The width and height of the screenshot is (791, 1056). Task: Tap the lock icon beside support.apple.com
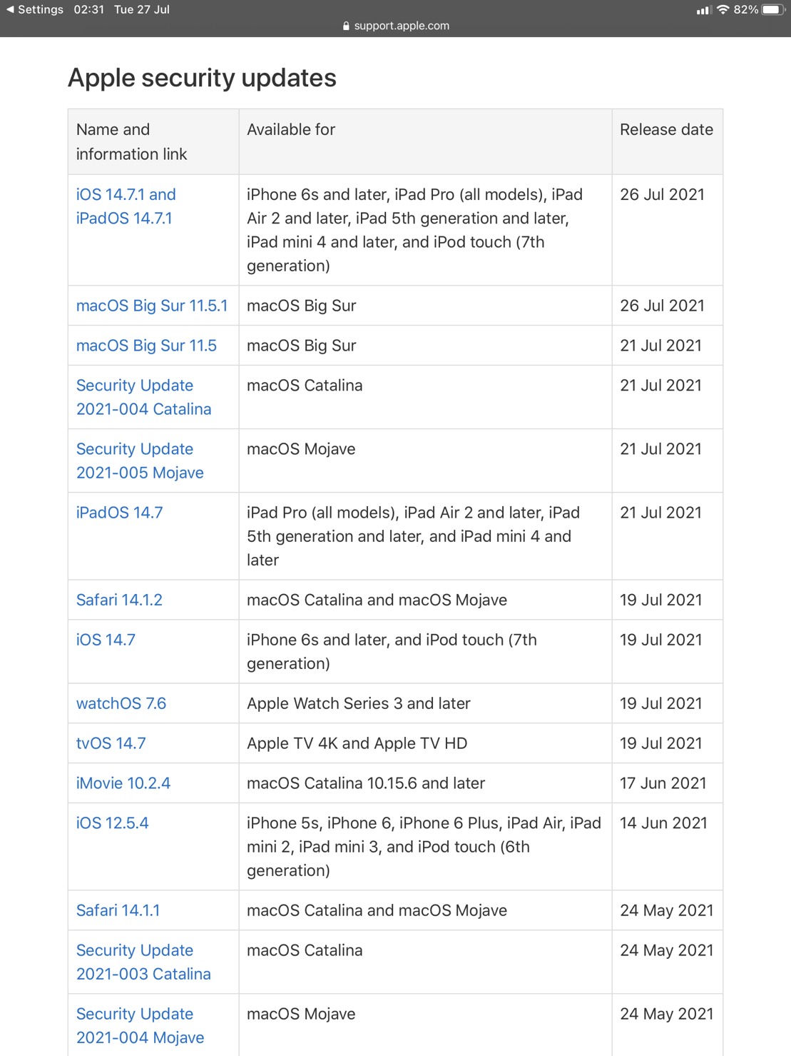tap(346, 26)
